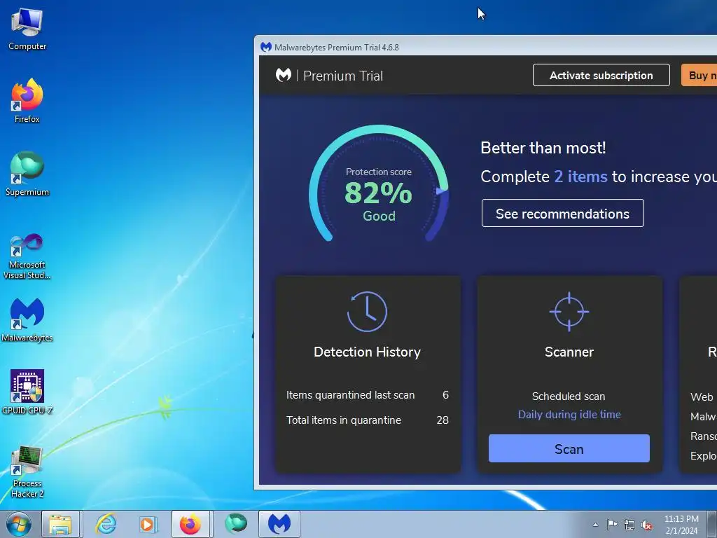Click the Scheduled scan label
This screenshot has width=717, height=538.
pyautogui.click(x=569, y=396)
